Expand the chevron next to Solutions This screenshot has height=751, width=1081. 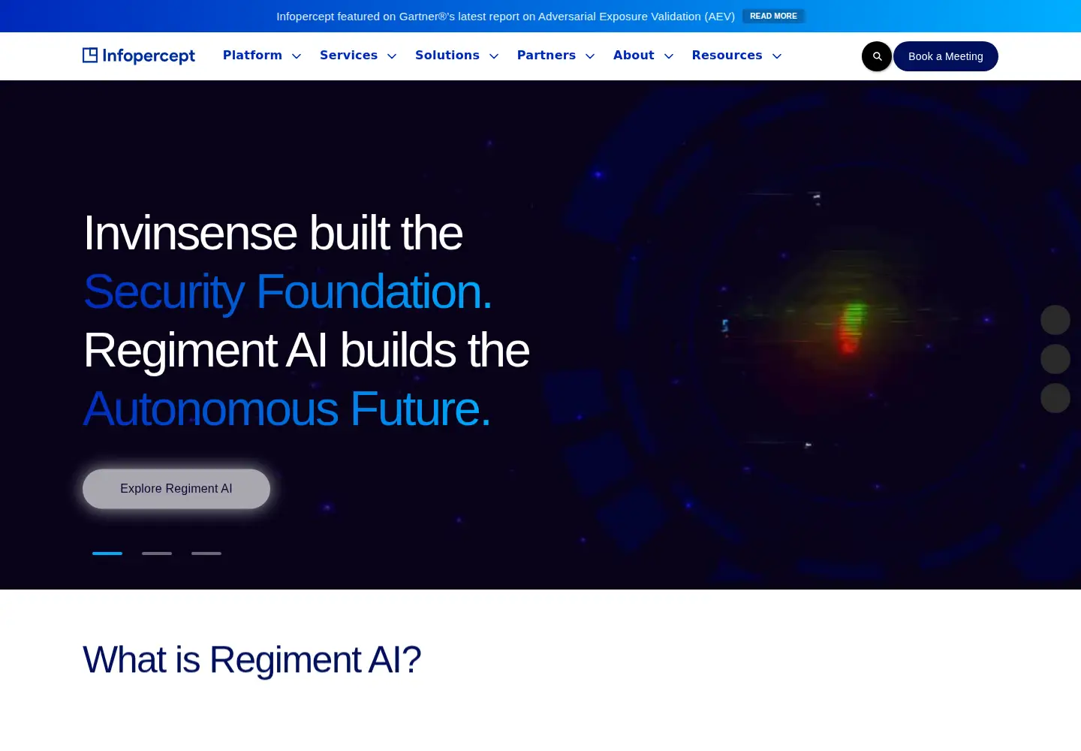point(494,56)
